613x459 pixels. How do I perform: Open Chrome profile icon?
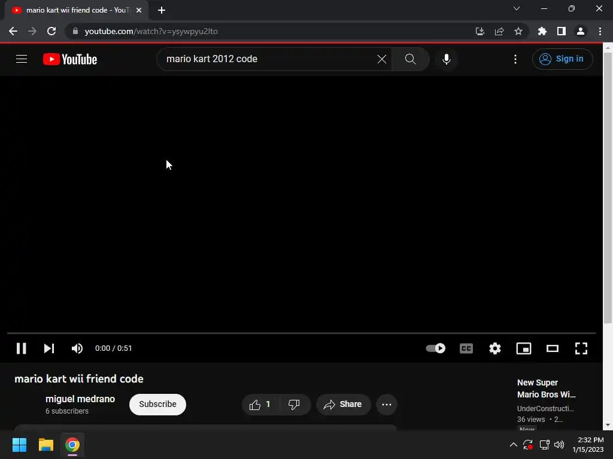(581, 31)
